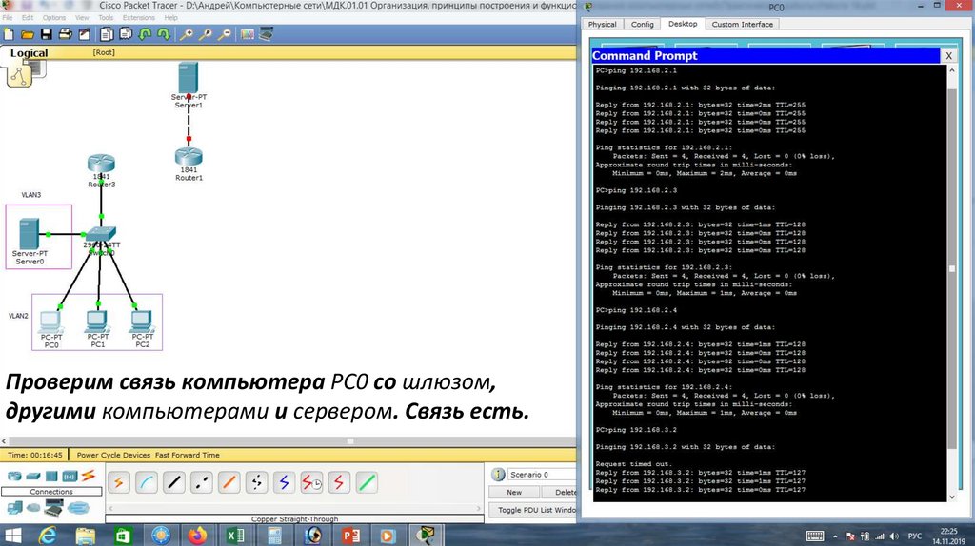The height and width of the screenshot is (546, 975).
Task: Copy selection with the Copy toolbar icon
Action: pos(107,34)
